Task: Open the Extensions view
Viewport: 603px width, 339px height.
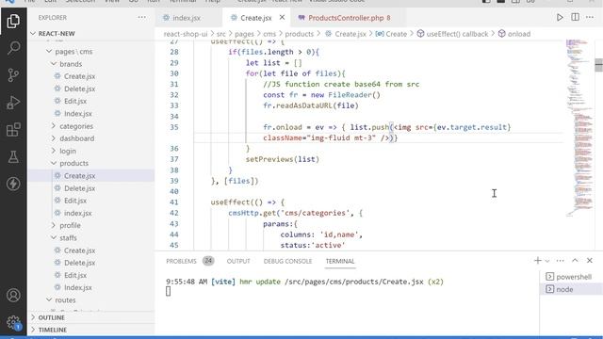Action: tap(13, 130)
